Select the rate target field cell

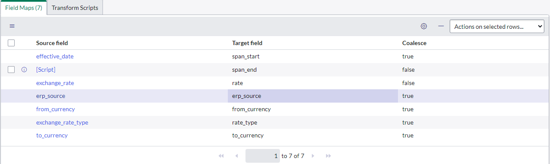point(313,83)
